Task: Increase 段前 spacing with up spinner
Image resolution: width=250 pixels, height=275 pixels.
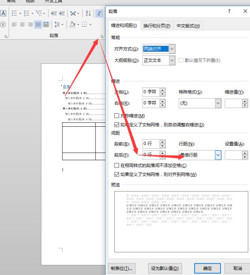Action: point(162,142)
